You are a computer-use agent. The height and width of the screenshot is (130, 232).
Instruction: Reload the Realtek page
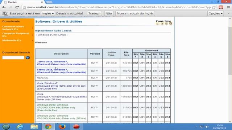coord(17,7)
